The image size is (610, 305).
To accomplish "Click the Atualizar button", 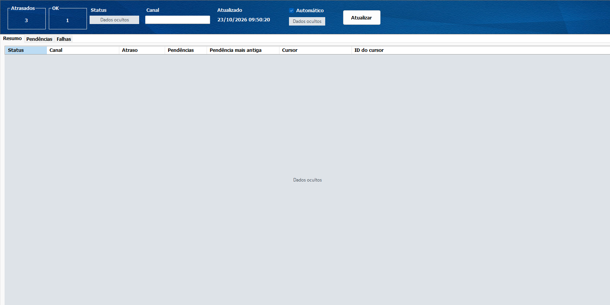I will tap(361, 18).
